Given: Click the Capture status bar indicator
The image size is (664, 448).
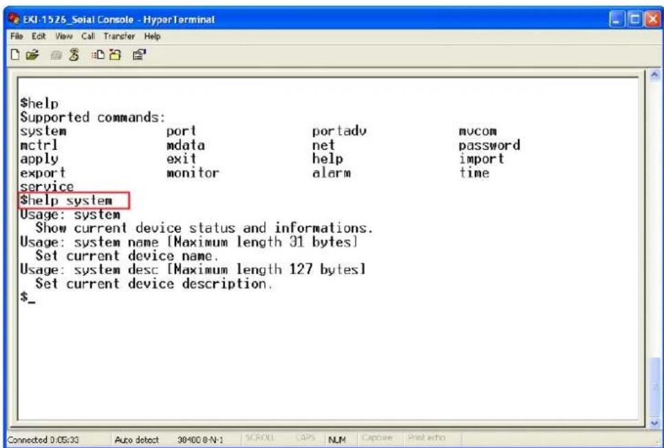Looking at the screenshot, I should [x=376, y=438].
